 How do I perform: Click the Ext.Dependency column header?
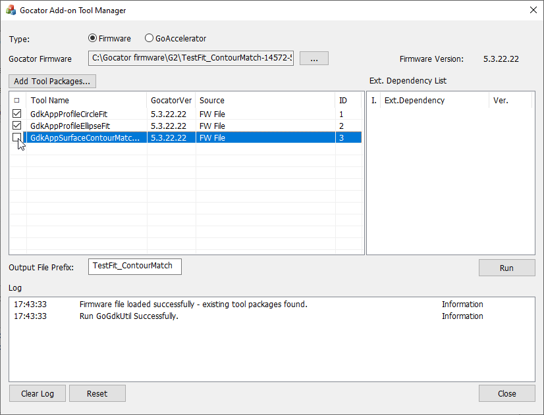tap(435, 101)
